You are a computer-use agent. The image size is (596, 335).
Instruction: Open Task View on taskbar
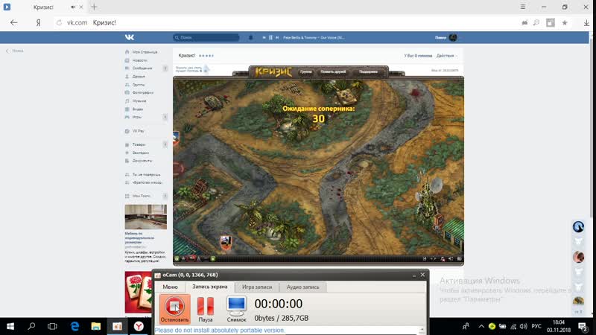click(x=52, y=326)
